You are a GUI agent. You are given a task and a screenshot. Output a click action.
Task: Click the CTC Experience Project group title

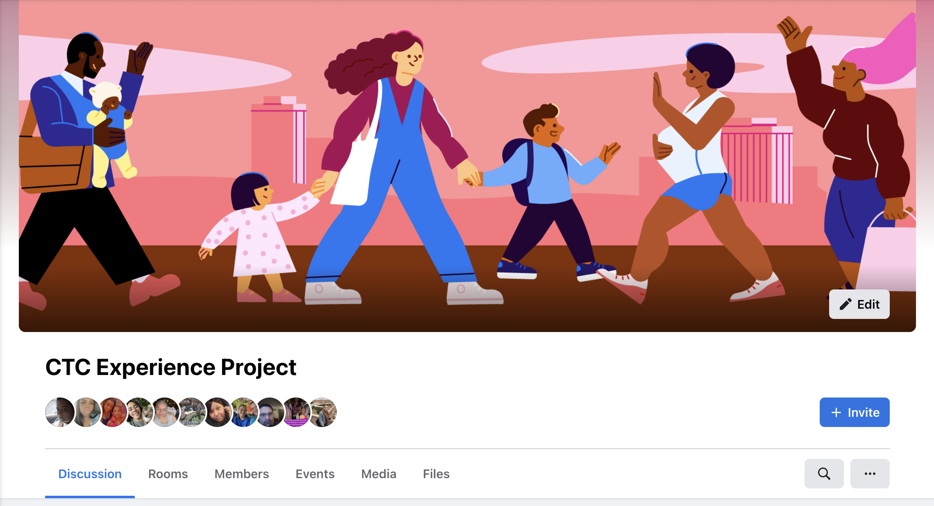tap(171, 367)
